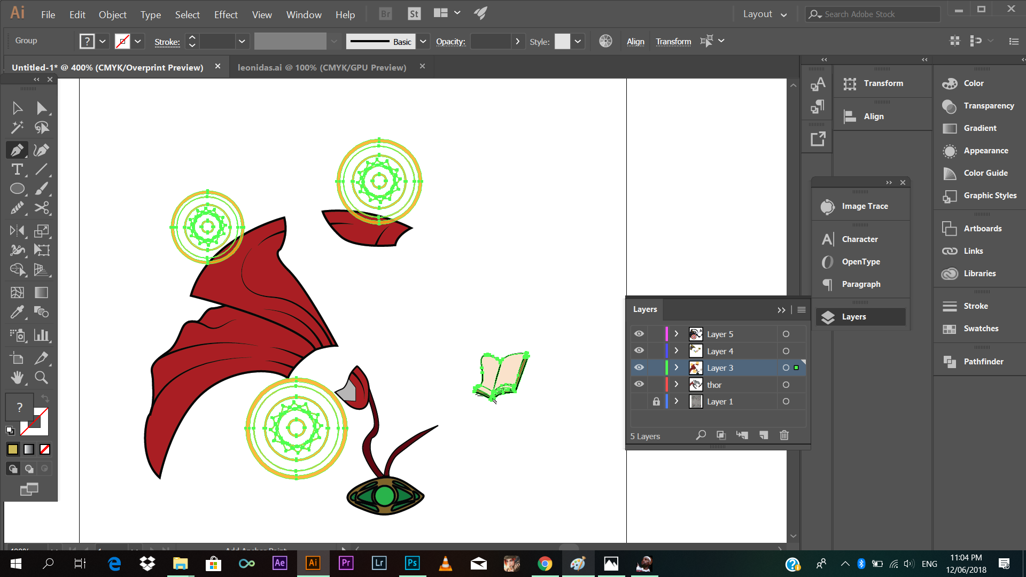Choose the Lasso tool
This screenshot has width=1026, height=577.
(42, 128)
